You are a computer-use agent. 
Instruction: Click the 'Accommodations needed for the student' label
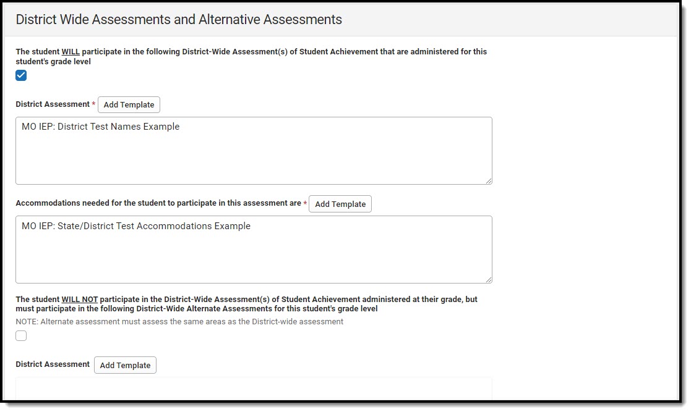[158, 203]
